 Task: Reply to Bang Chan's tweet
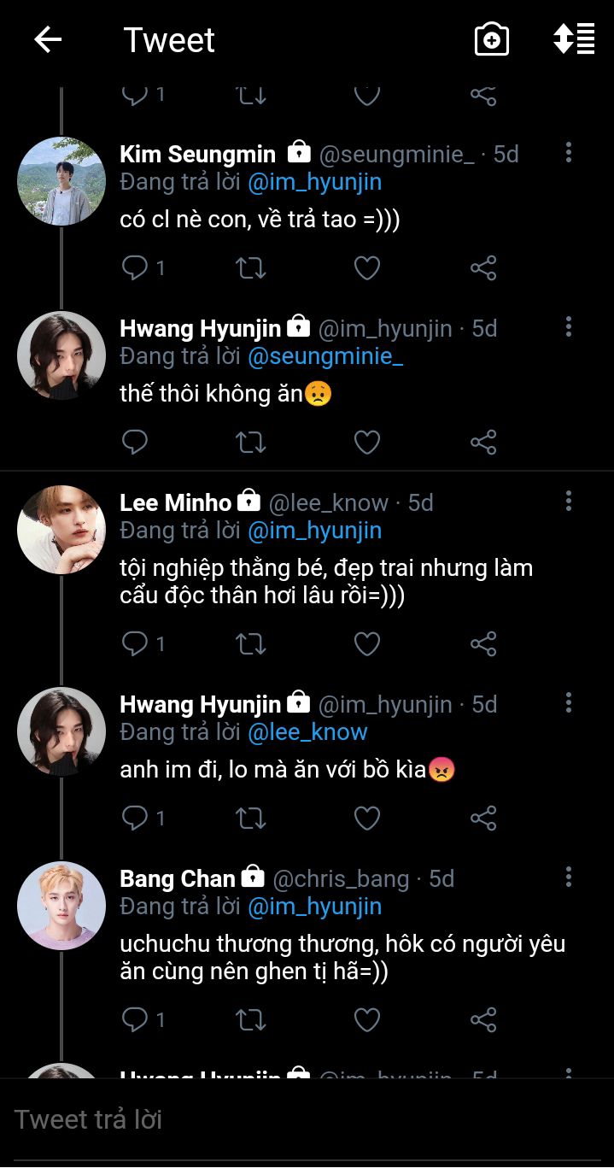(135, 1019)
